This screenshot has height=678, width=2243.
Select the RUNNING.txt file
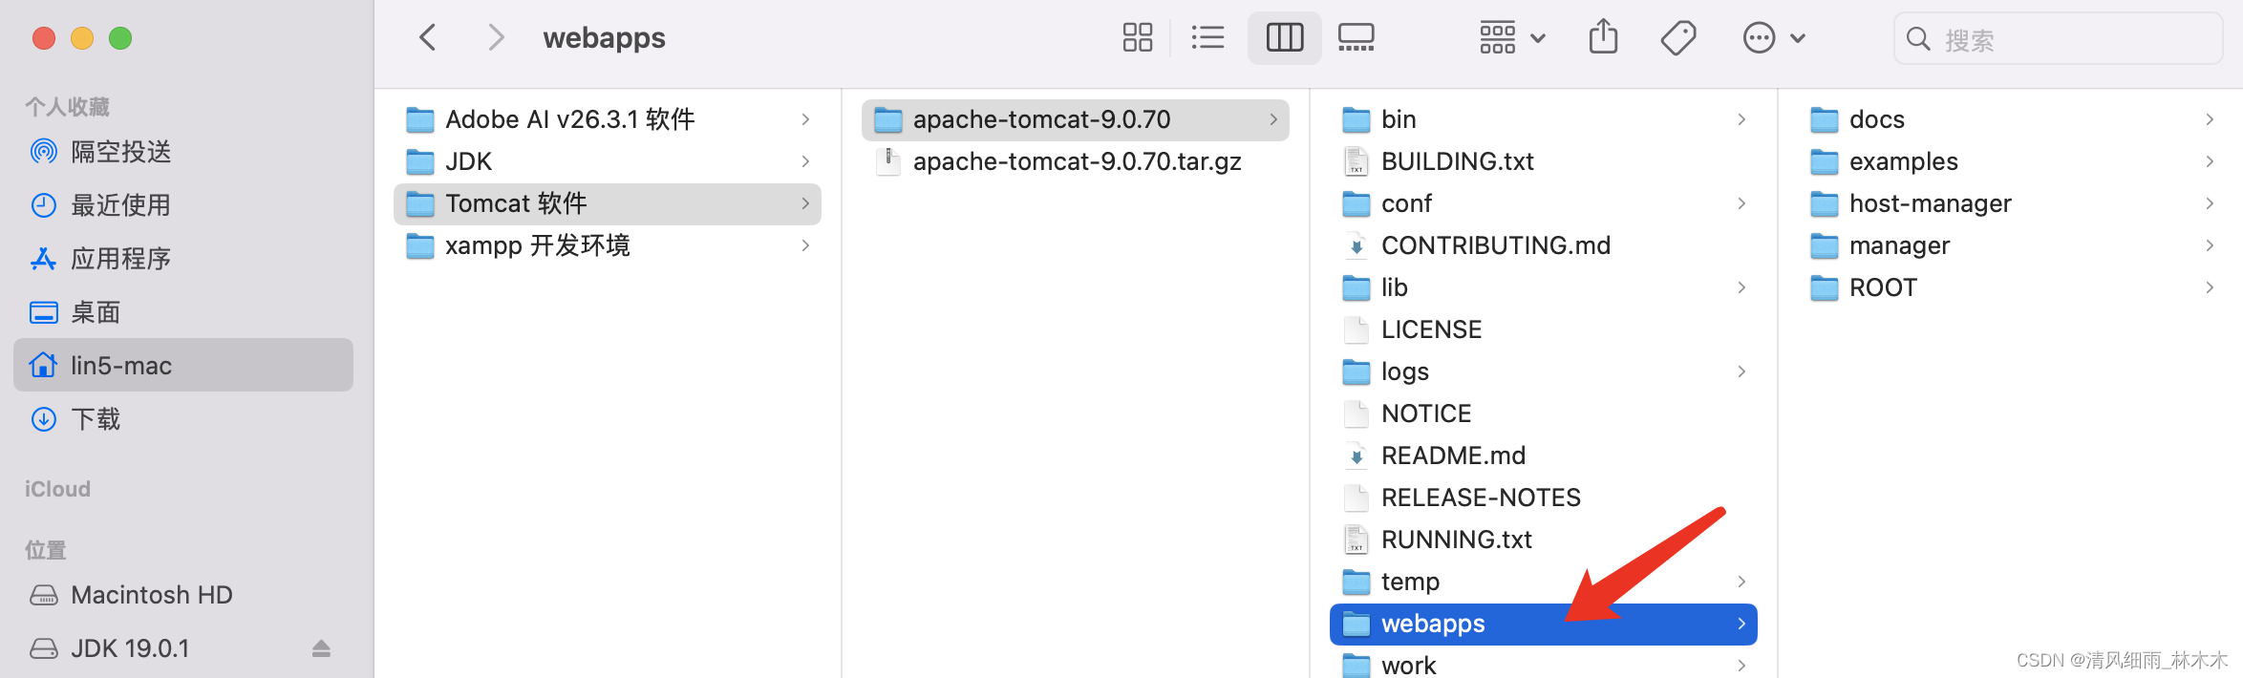click(x=1456, y=540)
